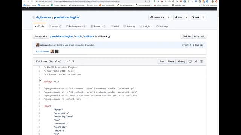
Task: Go to cmds breadcrumb folder
Action: 79,36
